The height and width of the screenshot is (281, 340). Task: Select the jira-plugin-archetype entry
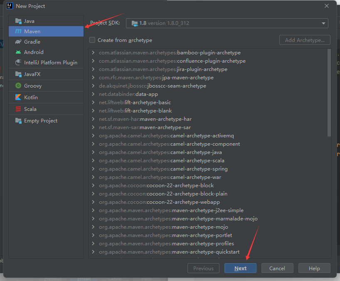tap(162, 69)
